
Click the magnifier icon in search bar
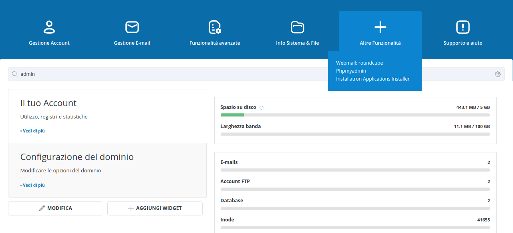15,74
